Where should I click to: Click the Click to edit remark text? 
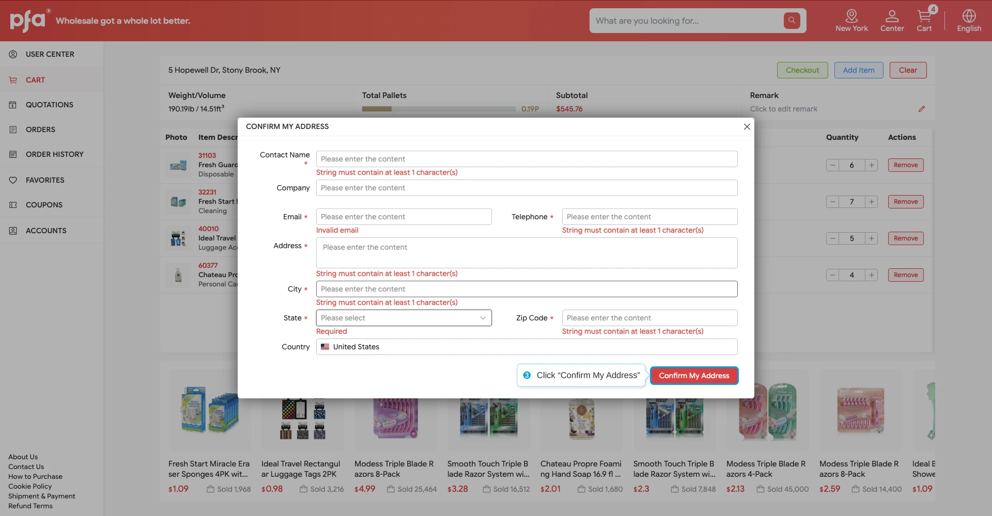783,109
